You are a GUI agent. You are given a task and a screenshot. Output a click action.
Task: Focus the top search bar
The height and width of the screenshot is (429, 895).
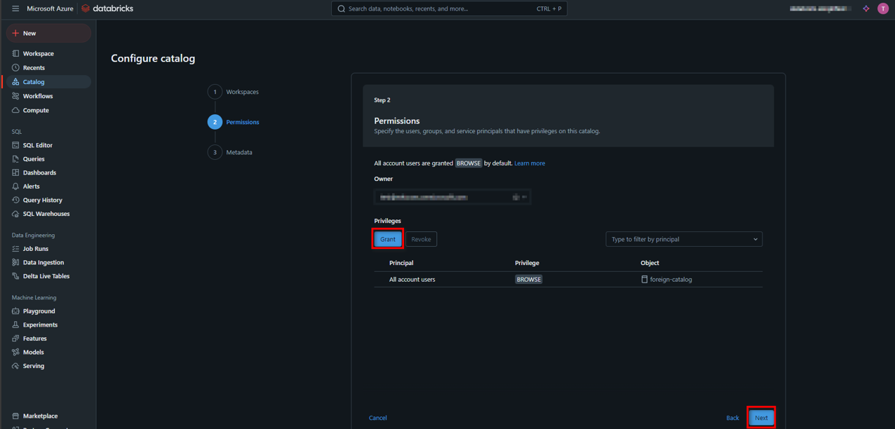[x=449, y=8]
